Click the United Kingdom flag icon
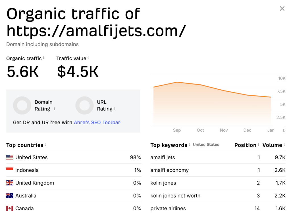This screenshot has width=291, height=214. click(x=10, y=183)
